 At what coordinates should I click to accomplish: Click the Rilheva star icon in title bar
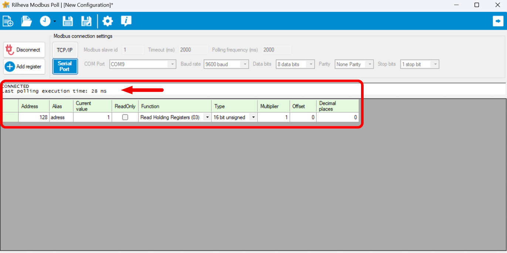[6, 5]
